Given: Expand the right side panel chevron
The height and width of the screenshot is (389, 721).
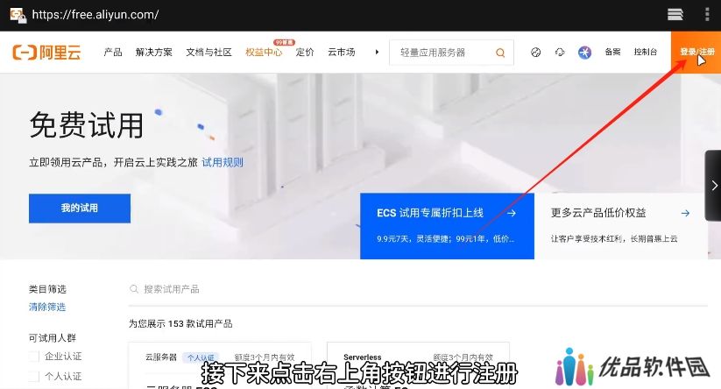Looking at the screenshot, I should 713,186.
